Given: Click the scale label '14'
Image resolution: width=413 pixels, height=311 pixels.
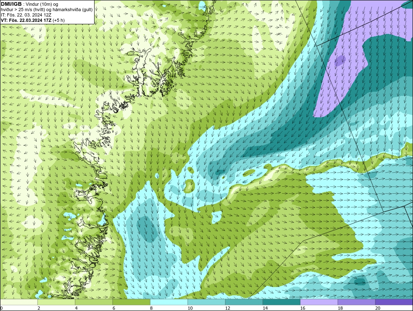Looking at the screenshot, I should coord(265,308).
